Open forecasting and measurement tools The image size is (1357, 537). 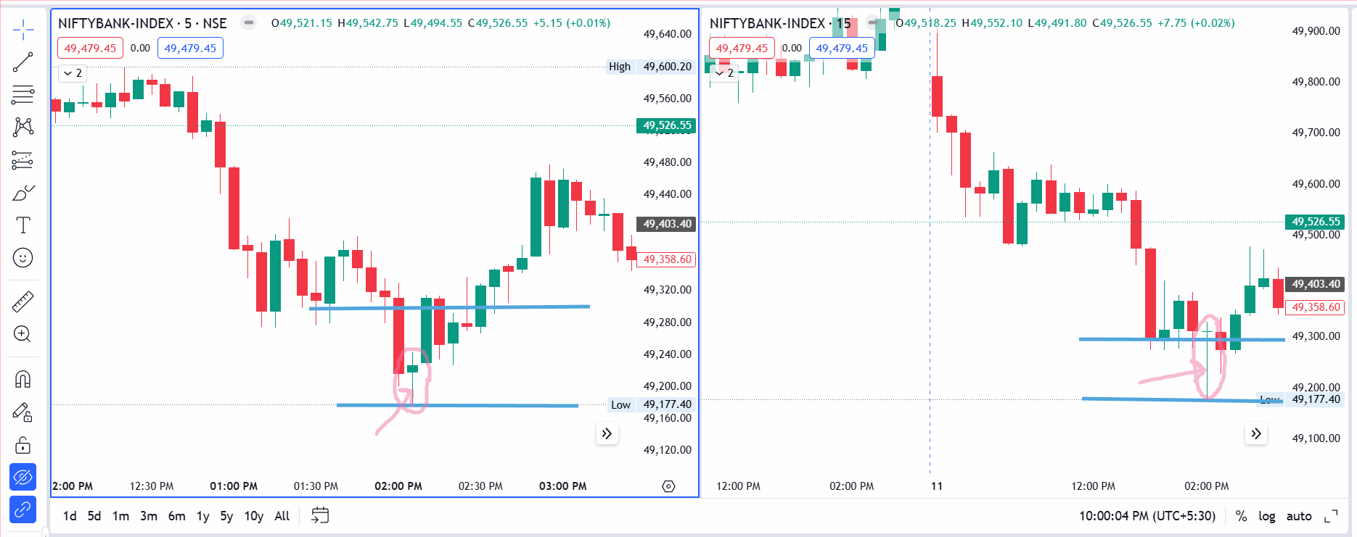23,160
